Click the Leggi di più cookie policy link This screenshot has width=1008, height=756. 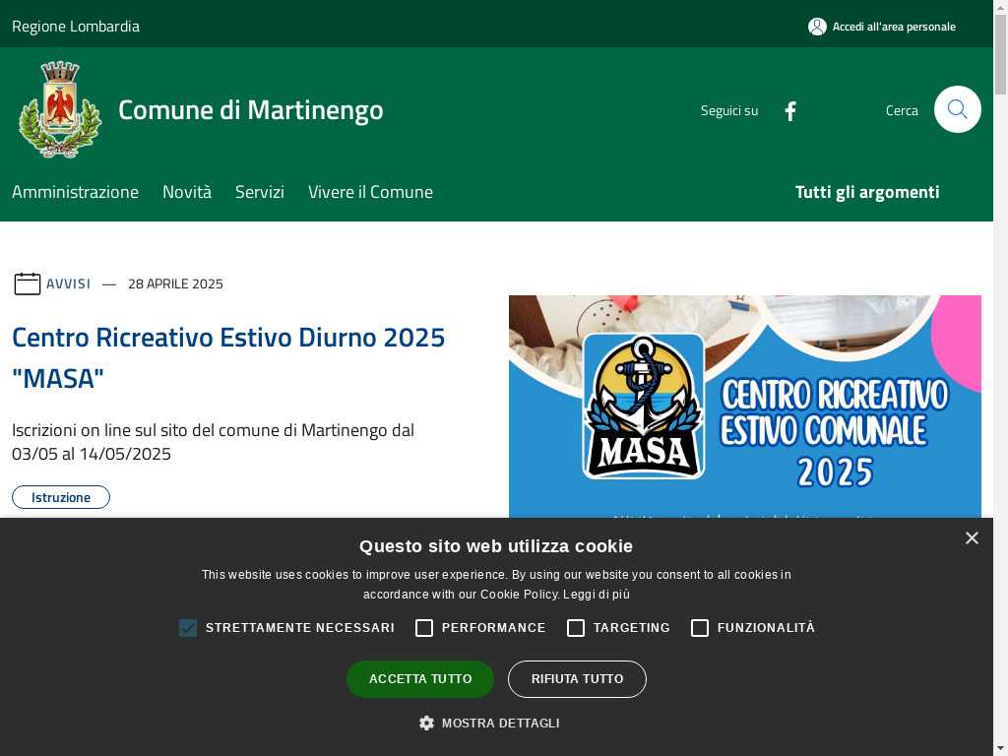pyautogui.click(x=597, y=595)
